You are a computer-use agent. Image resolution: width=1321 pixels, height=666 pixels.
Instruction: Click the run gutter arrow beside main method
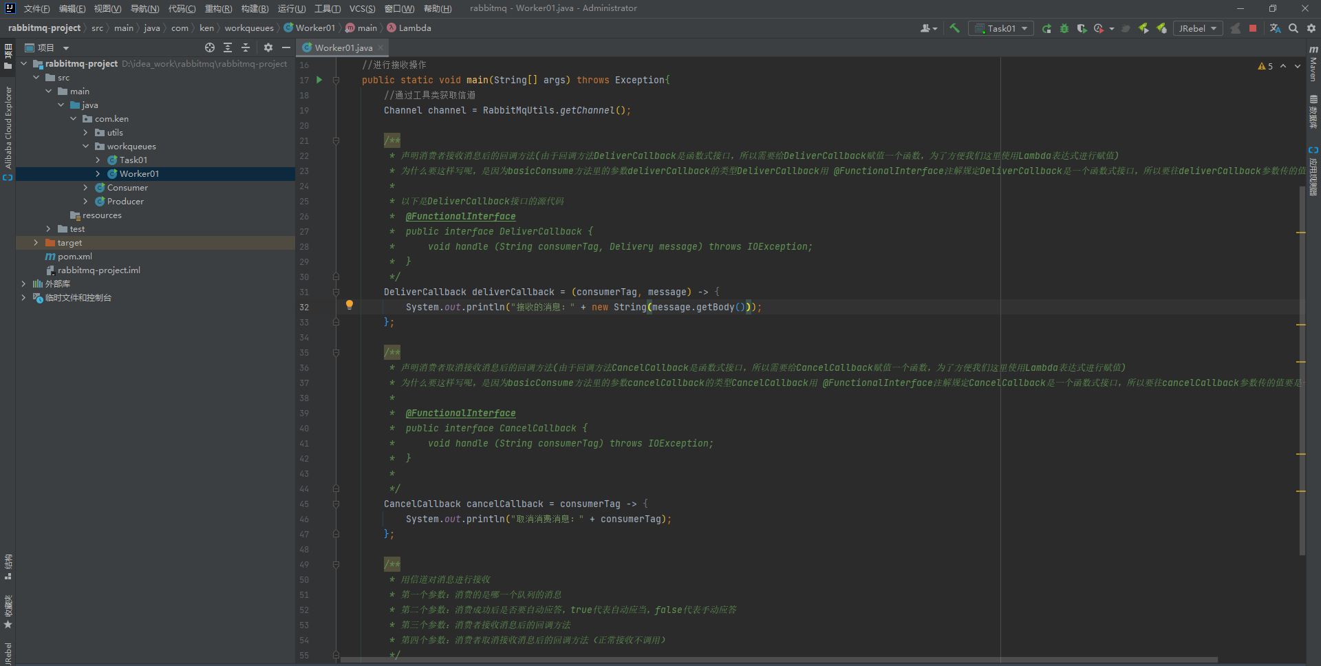pyautogui.click(x=319, y=80)
